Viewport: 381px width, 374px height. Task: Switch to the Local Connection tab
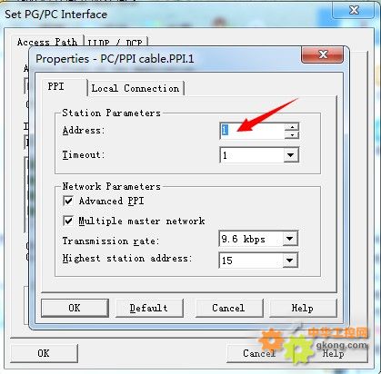[135, 88]
